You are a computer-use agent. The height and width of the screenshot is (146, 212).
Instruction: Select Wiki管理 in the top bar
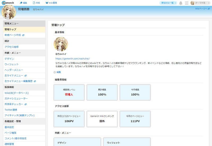pos(51,3)
